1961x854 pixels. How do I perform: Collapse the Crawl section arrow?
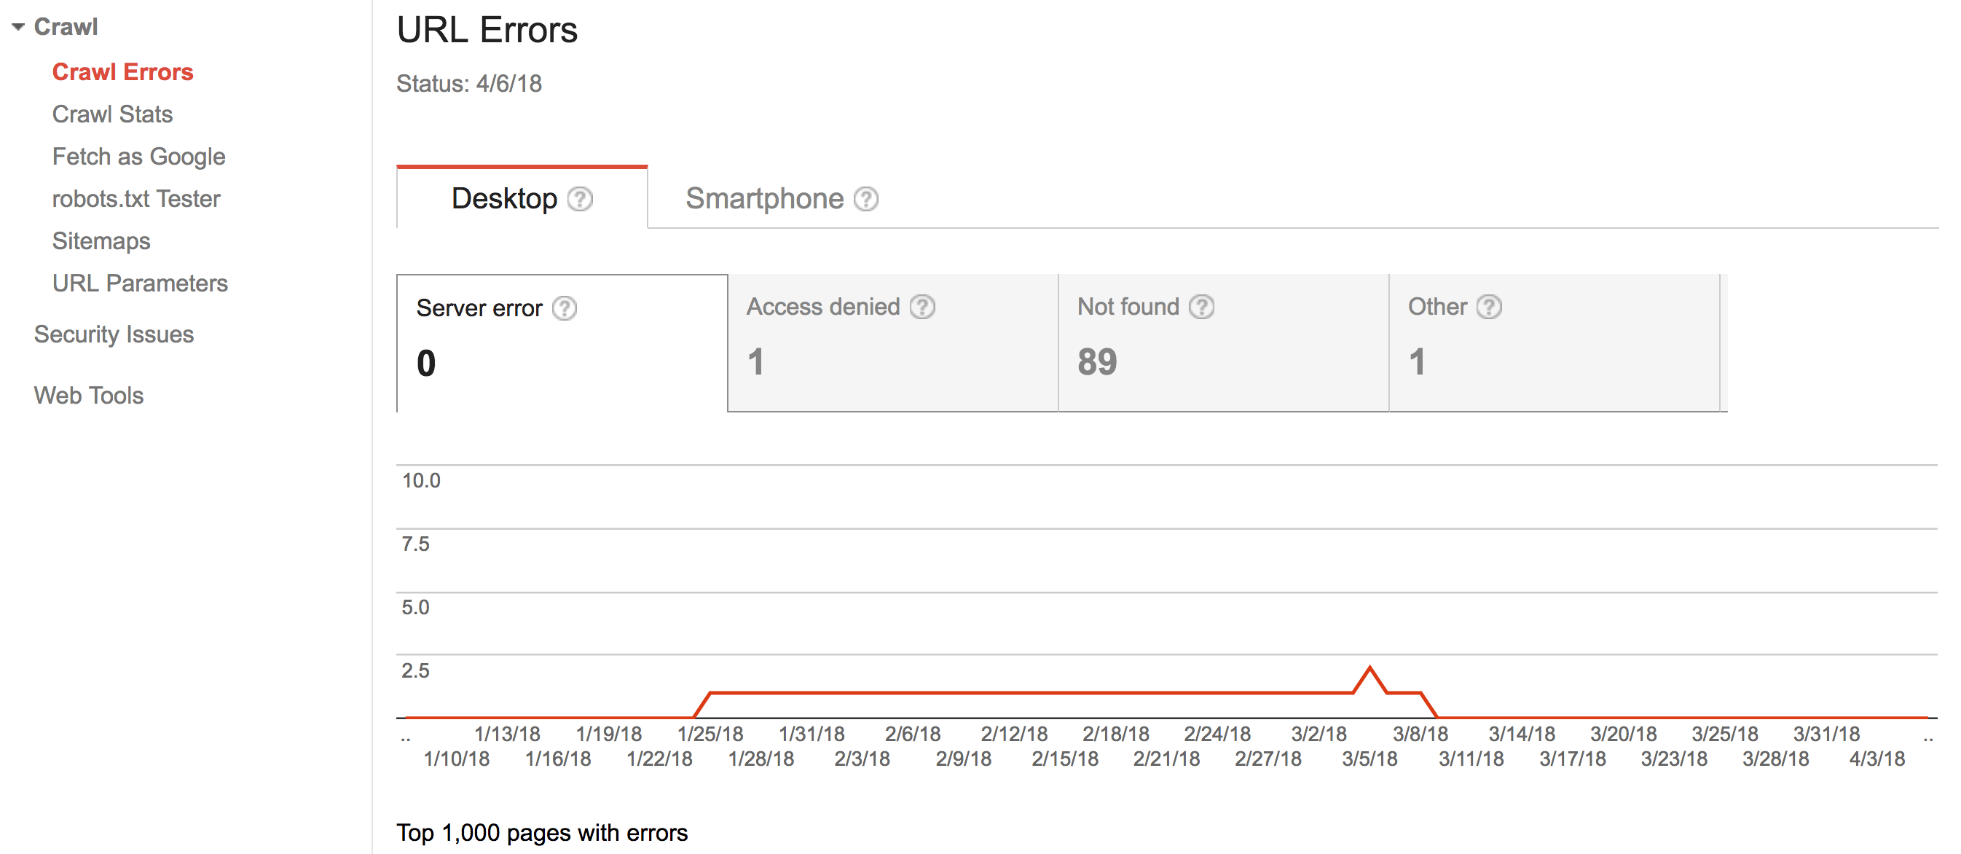[x=18, y=28]
